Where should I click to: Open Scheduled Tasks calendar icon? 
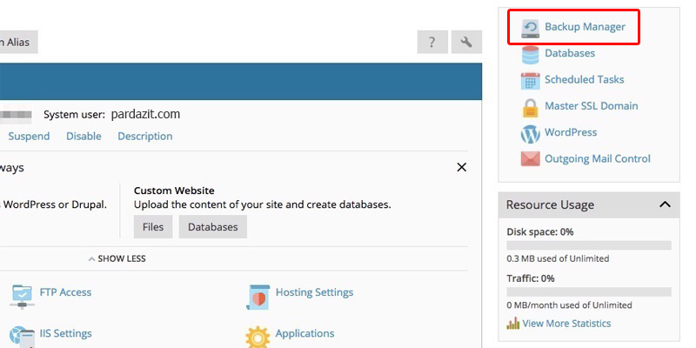530,80
